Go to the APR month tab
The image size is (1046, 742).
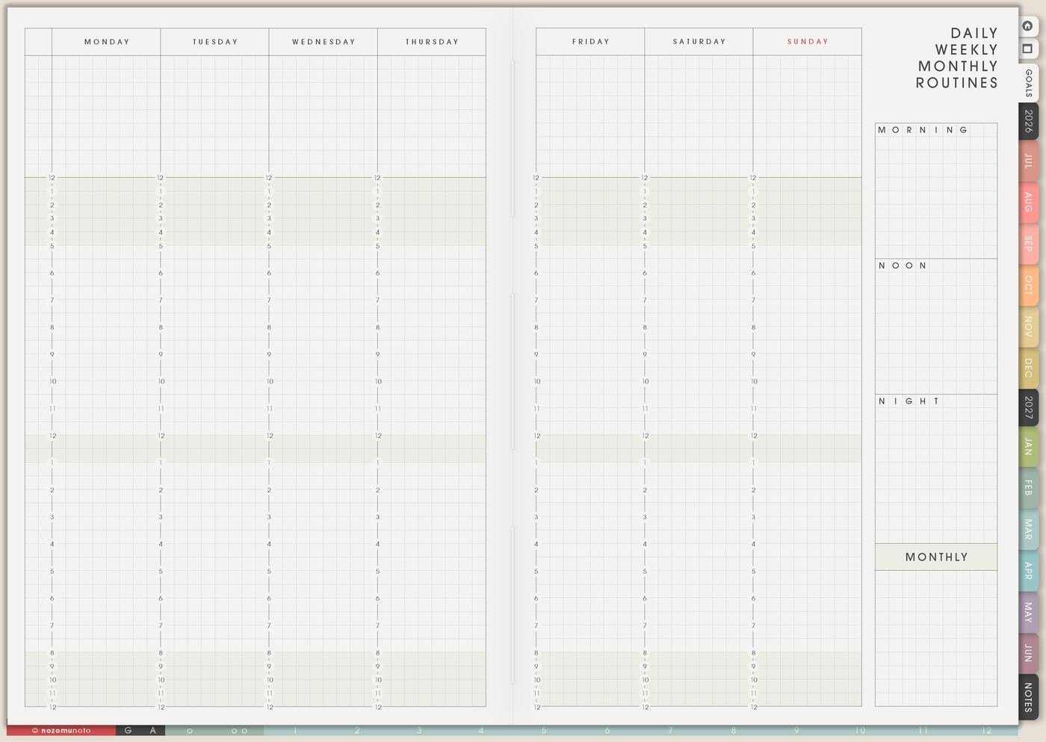(1029, 571)
